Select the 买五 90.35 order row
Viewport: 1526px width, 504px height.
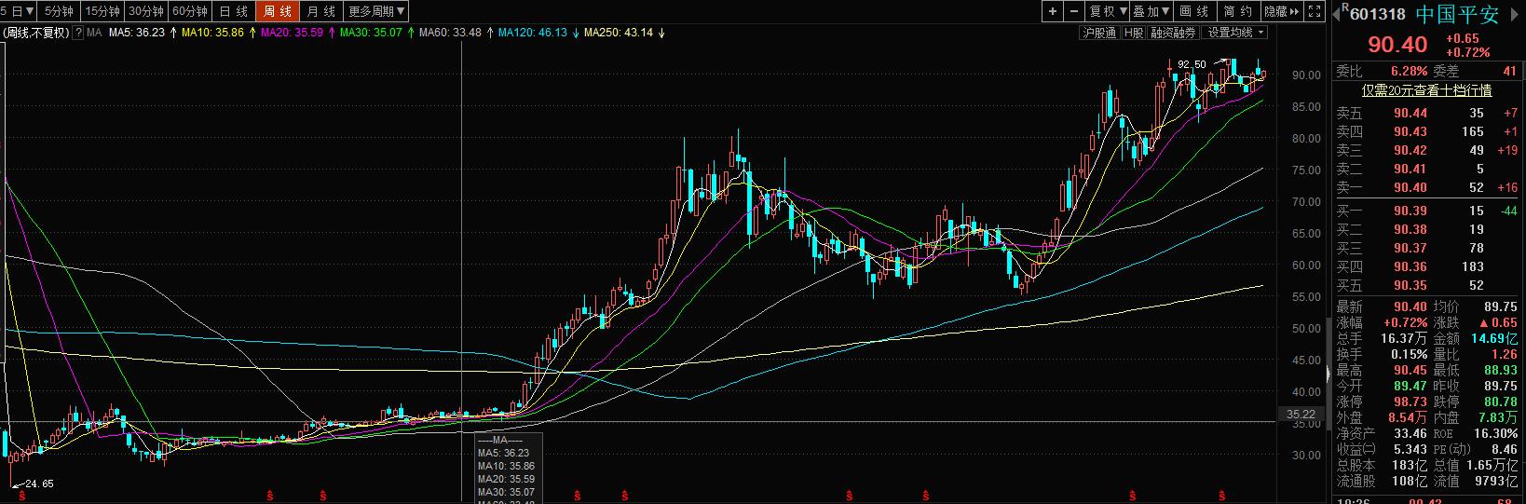[1426, 285]
